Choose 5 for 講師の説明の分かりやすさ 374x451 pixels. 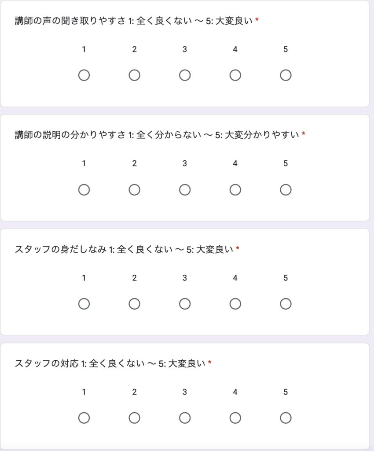click(x=286, y=190)
